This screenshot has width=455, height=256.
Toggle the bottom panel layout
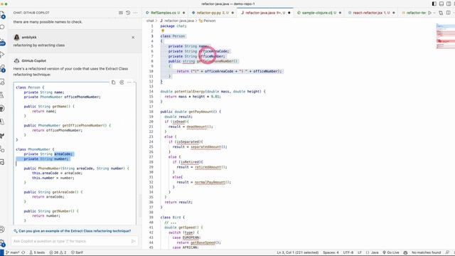[x=441, y=4]
